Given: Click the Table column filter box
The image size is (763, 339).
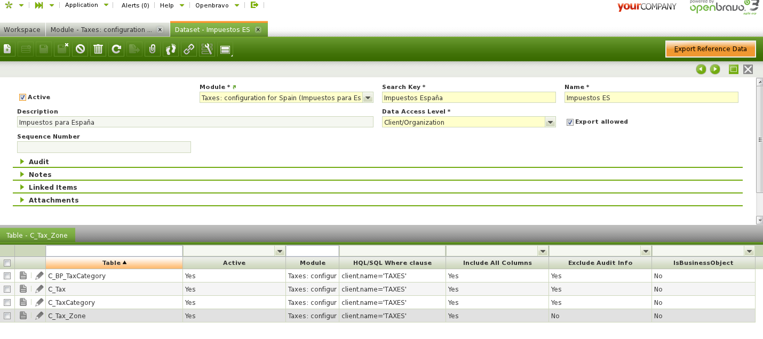Looking at the screenshot, I should [114, 251].
